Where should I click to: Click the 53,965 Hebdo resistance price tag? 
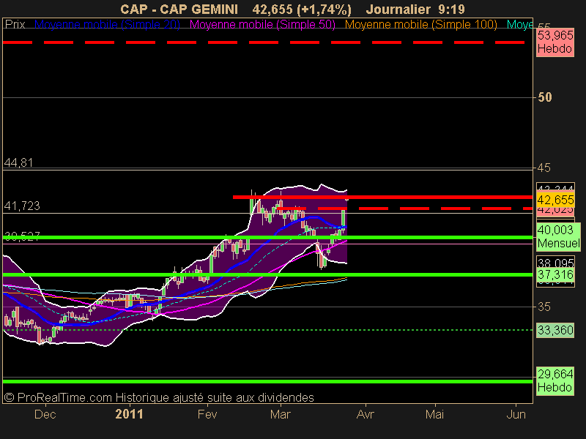tap(555, 42)
